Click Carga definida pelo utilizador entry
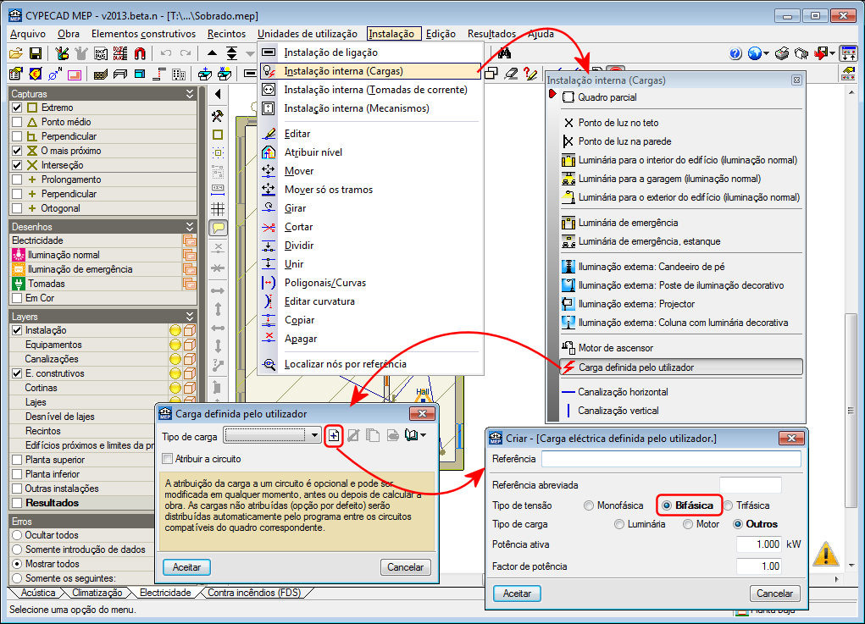The image size is (865, 624). click(681, 367)
